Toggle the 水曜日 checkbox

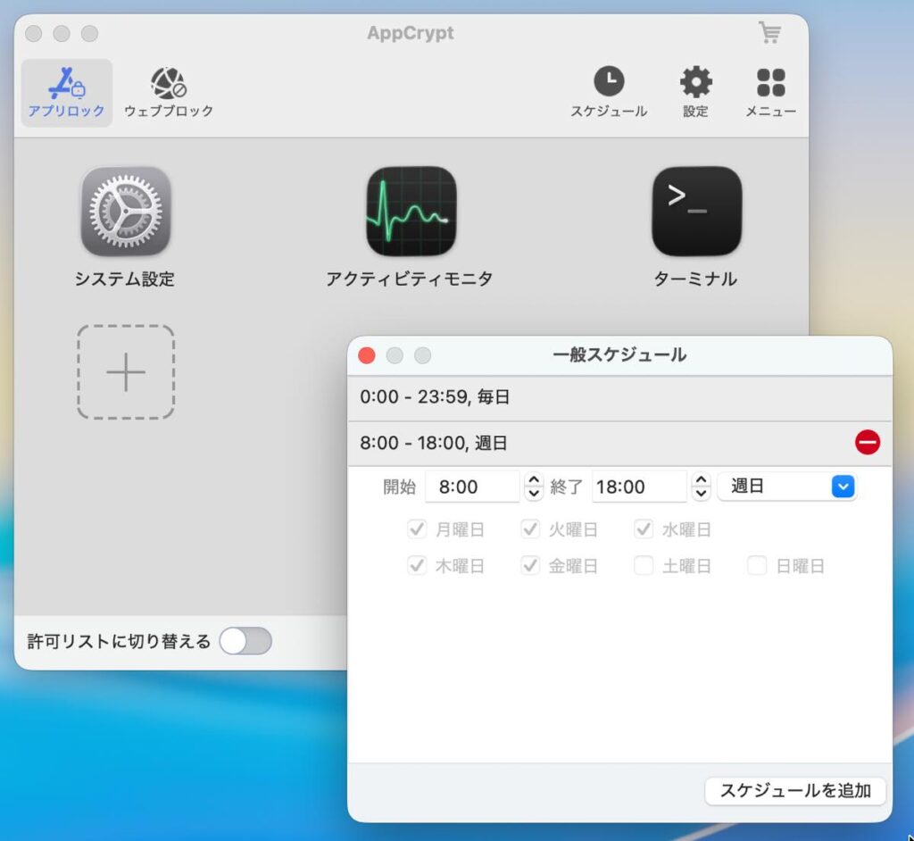(644, 529)
